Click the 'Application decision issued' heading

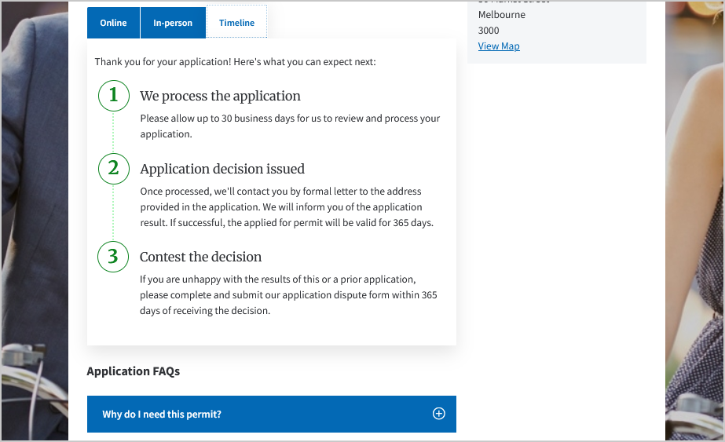pyautogui.click(x=222, y=169)
